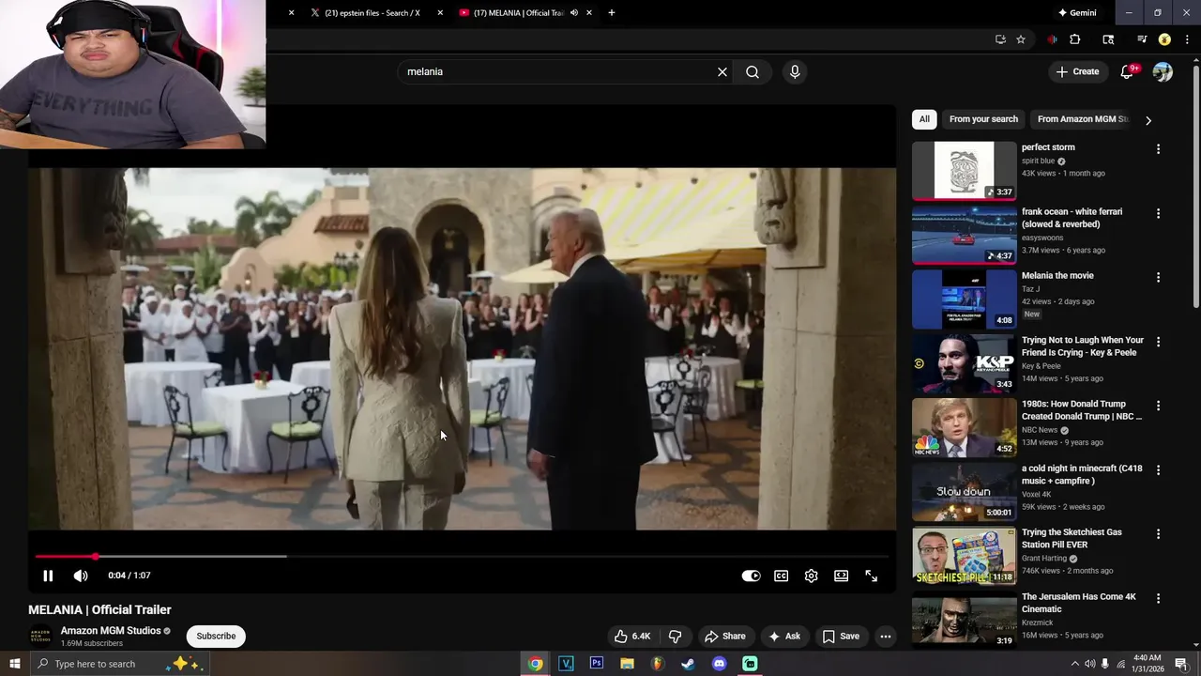Open options for the perfect storm video
1201x676 pixels.
pyautogui.click(x=1158, y=149)
